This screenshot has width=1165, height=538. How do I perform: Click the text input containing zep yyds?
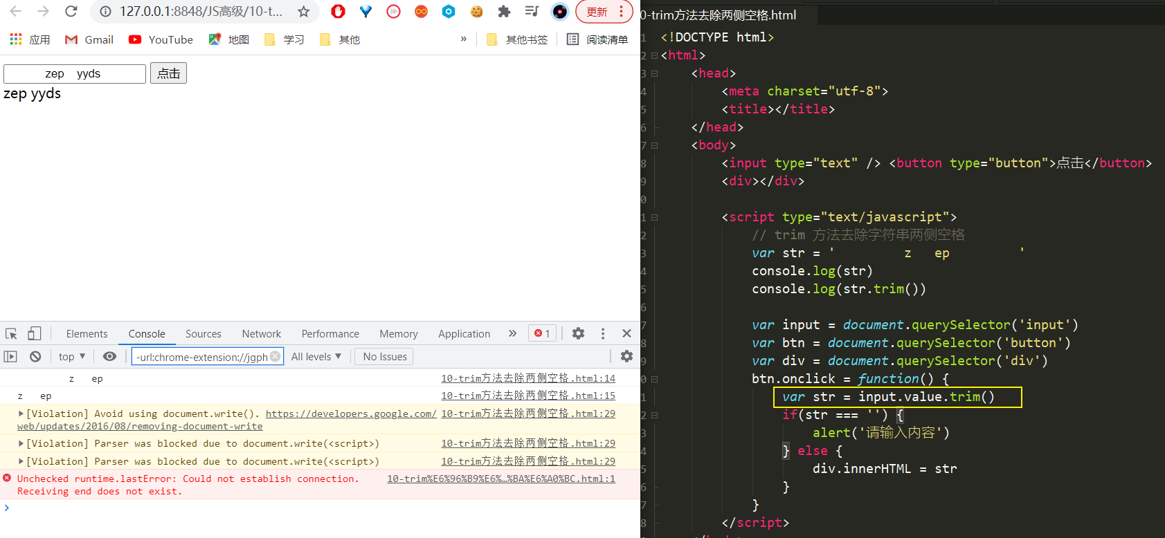75,73
